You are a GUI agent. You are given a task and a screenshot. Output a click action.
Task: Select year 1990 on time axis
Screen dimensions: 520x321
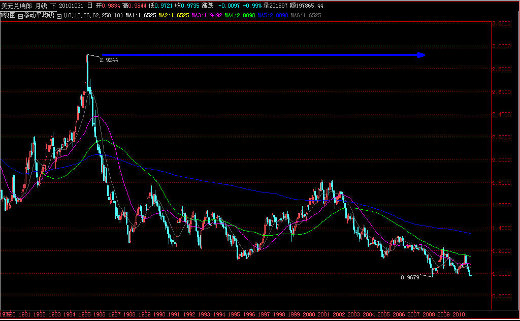pos(159,314)
